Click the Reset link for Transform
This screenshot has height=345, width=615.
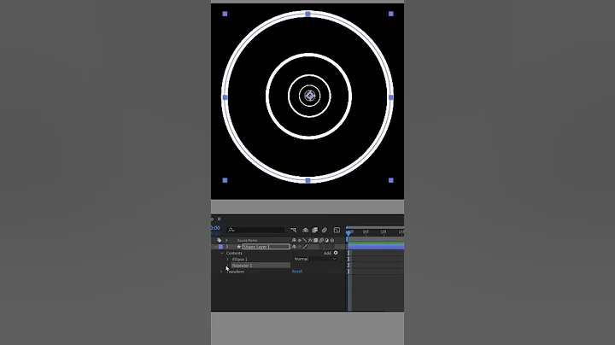point(297,272)
